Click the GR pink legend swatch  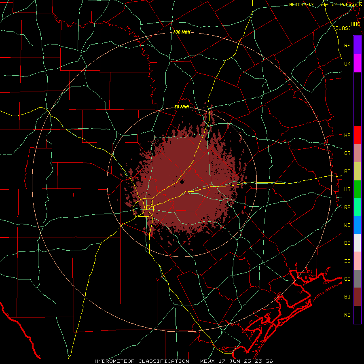(x=357, y=153)
